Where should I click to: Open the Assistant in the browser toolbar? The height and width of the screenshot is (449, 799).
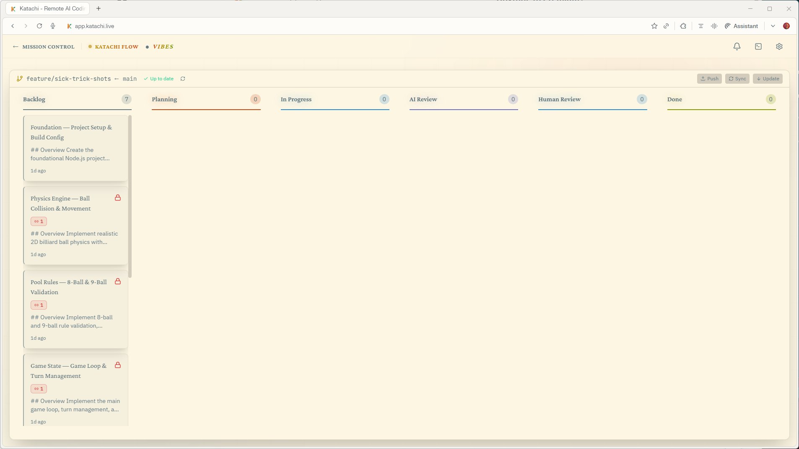point(741,26)
